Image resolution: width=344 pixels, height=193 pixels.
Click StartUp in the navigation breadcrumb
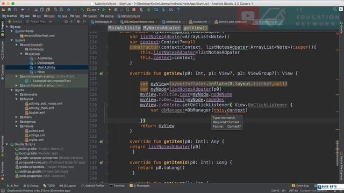coord(10,16)
